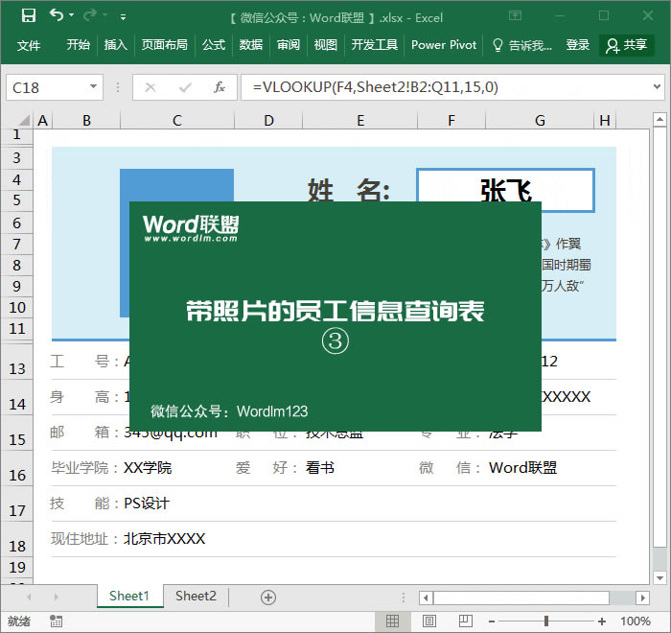Click the New Sheet plus icon

[x=268, y=597]
